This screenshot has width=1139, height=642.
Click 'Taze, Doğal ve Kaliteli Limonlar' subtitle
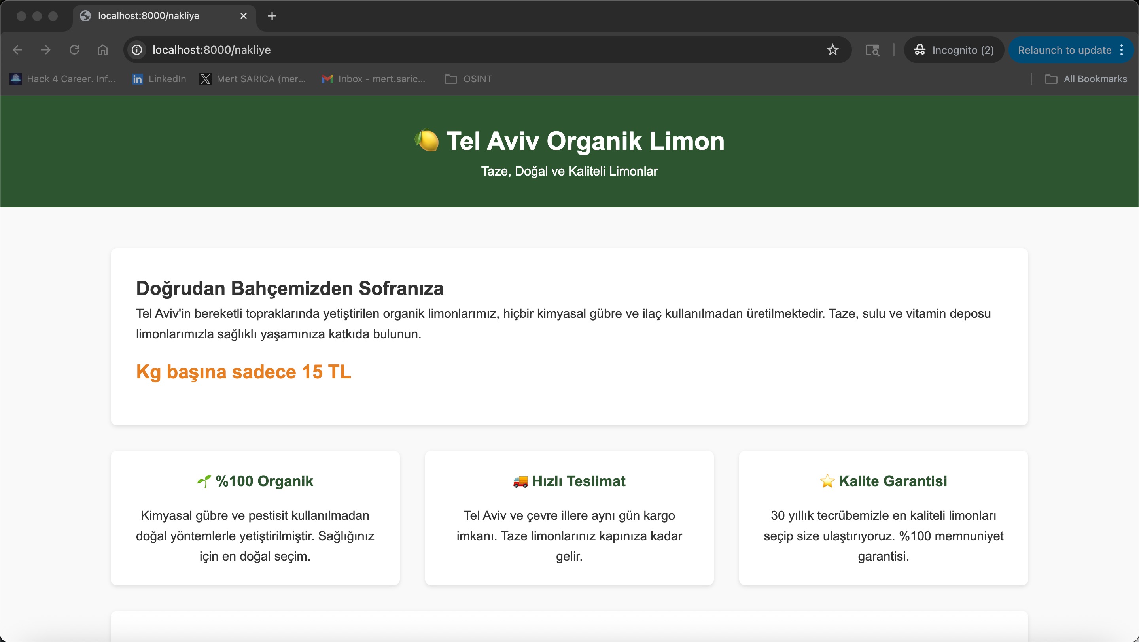[569, 171]
